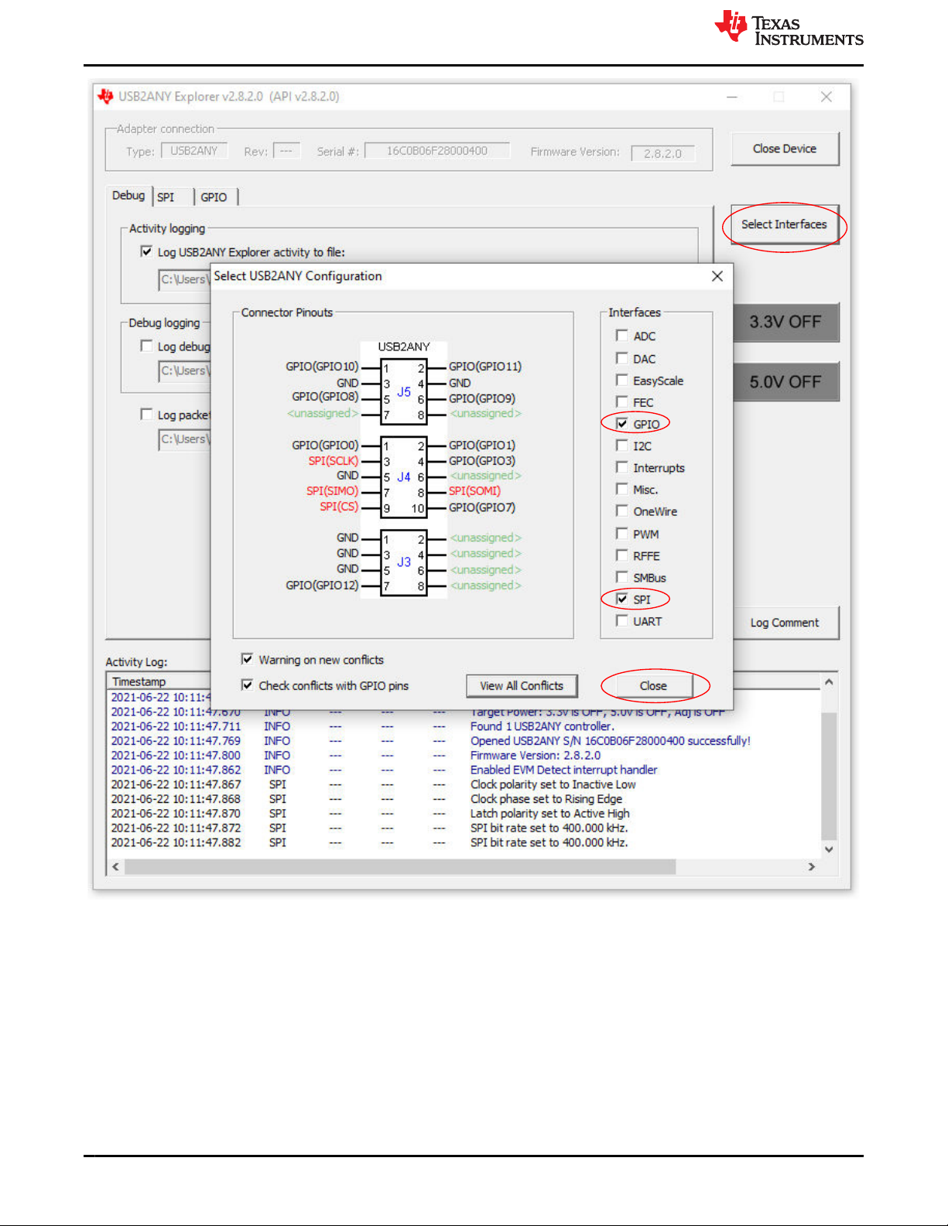The image size is (948, 1226).
Task: Enable the ADC interface checkbox
Action: (x=621, y=336)
